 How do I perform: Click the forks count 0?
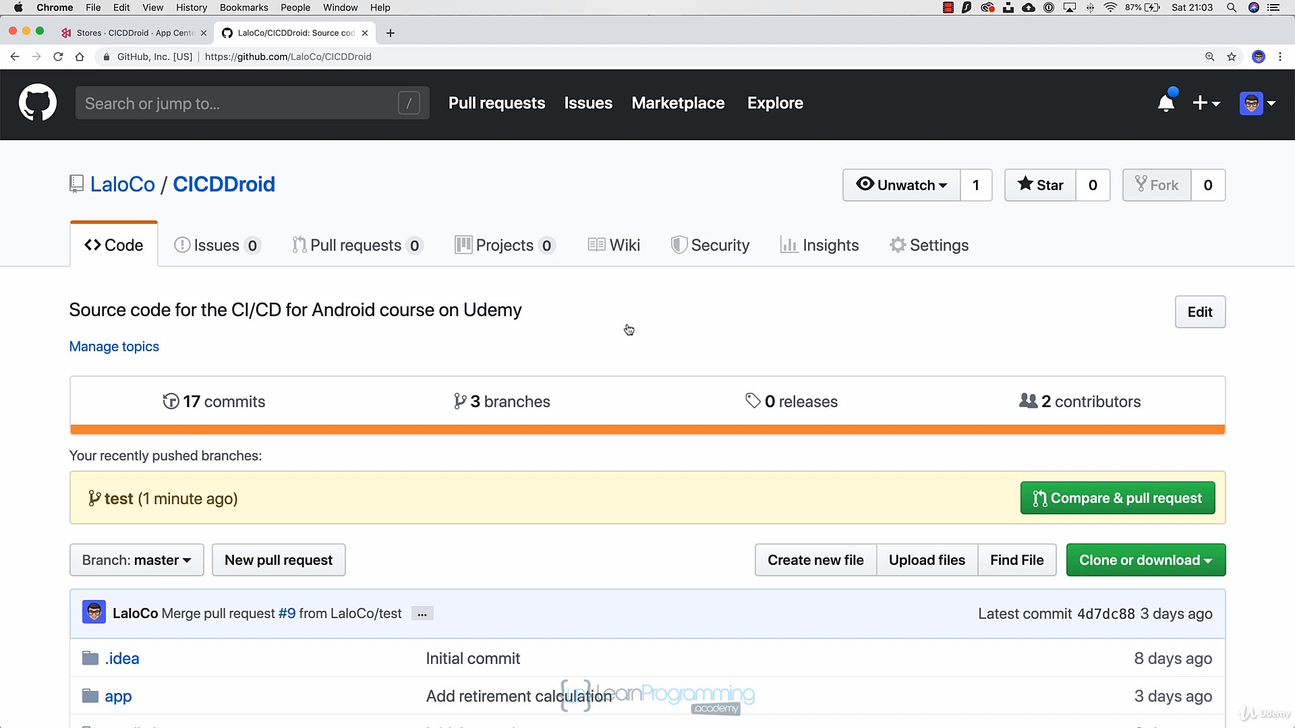tap(1208, 185)
